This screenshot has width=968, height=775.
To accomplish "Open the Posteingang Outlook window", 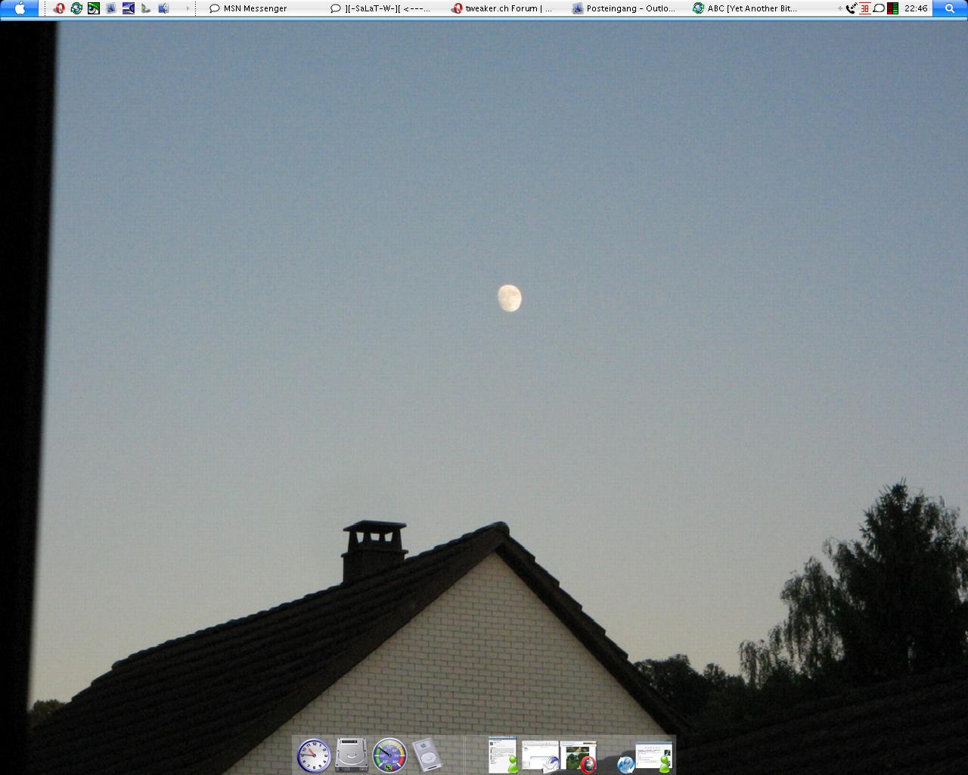I will (624, 8).
